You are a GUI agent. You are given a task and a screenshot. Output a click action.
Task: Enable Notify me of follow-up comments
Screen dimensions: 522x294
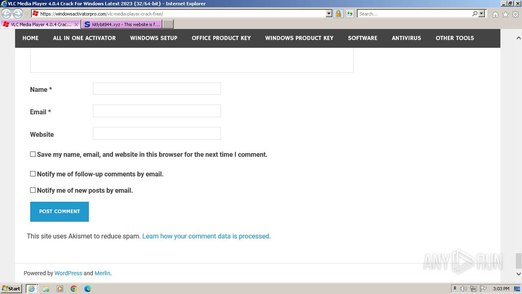[33, 174]
